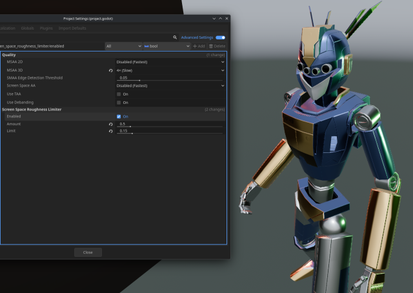Revert the Limit value with reset icon
This screenshot has width=413, height=293.
coord(110,131)
